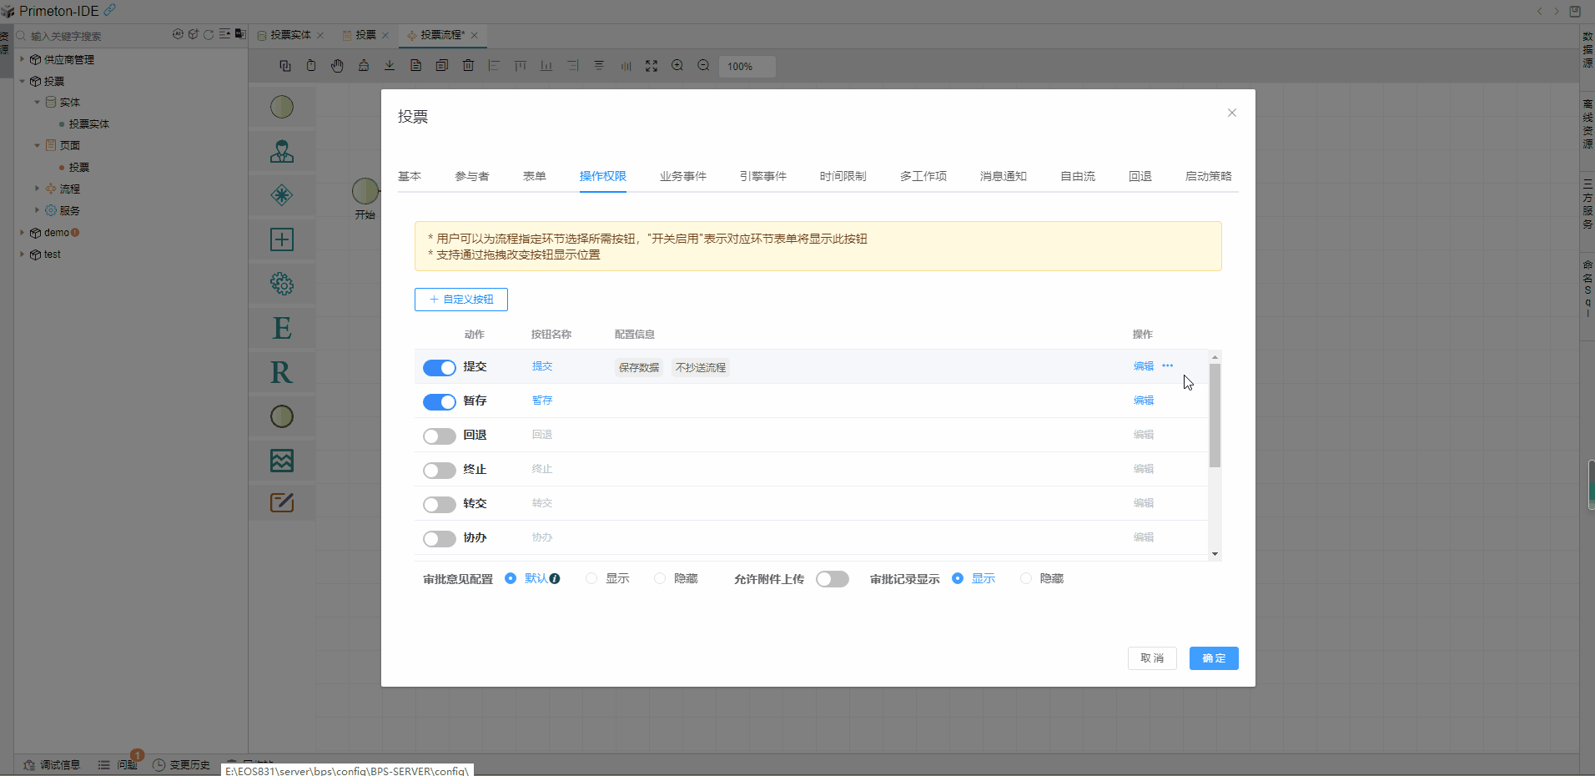This screenshot has width=1595, height=776.
Task: Enable the 回退 action toggle
Action: 439,436
